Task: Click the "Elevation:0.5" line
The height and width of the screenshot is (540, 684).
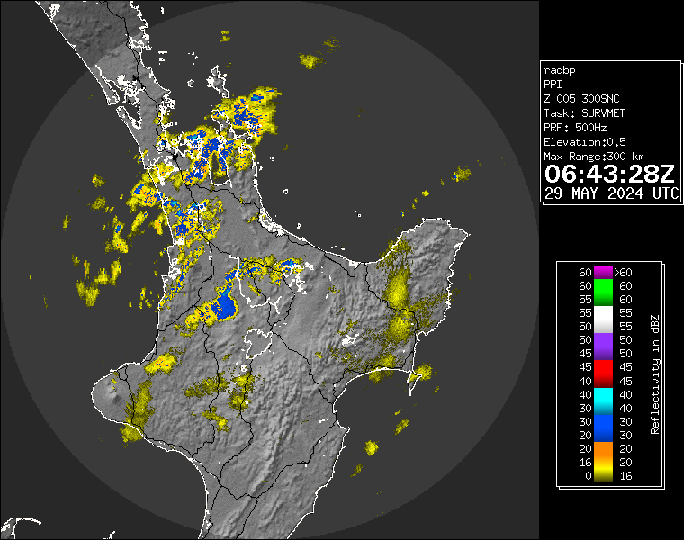Action: click(585, 142)
